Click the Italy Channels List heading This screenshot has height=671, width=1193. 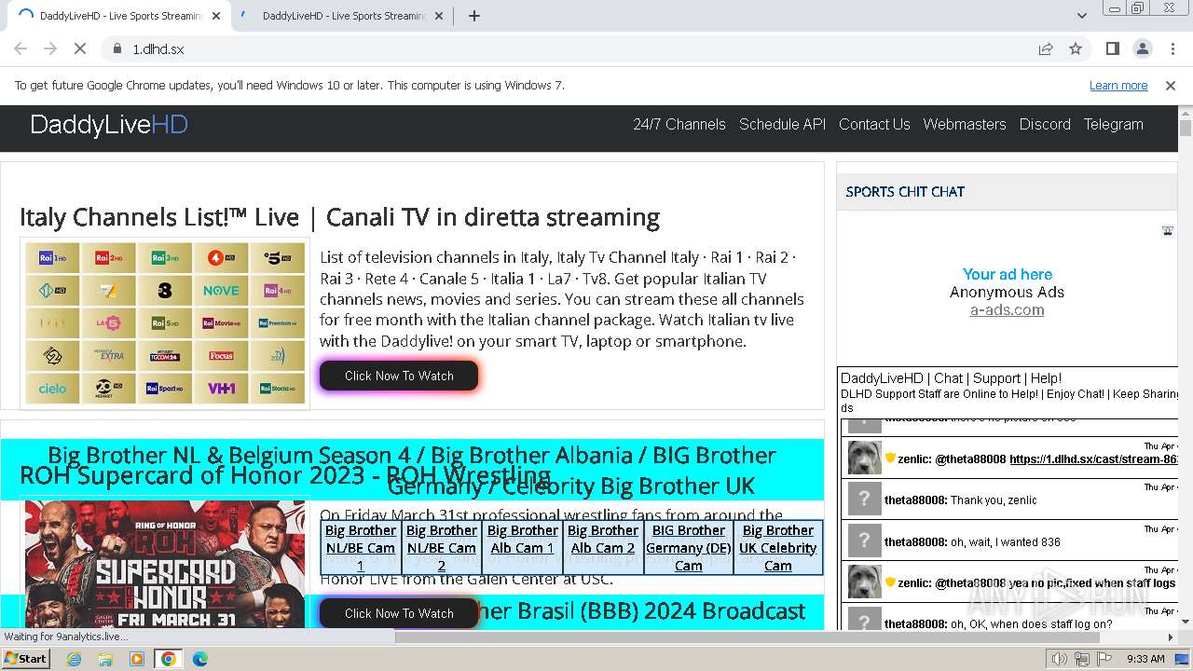(339, 217)
